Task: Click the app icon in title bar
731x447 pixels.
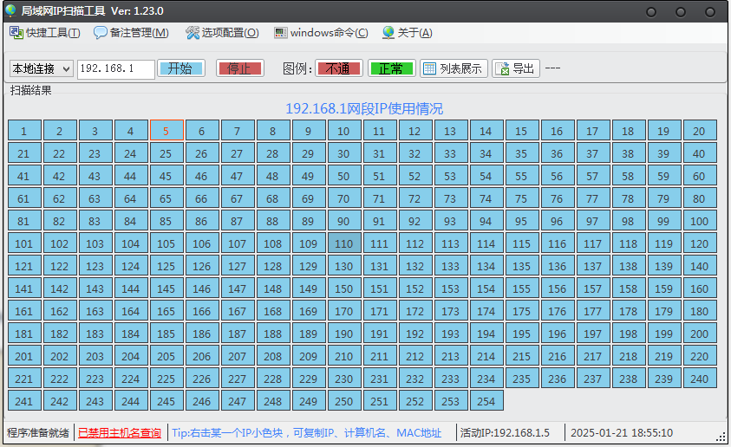Action: point(10,10)
